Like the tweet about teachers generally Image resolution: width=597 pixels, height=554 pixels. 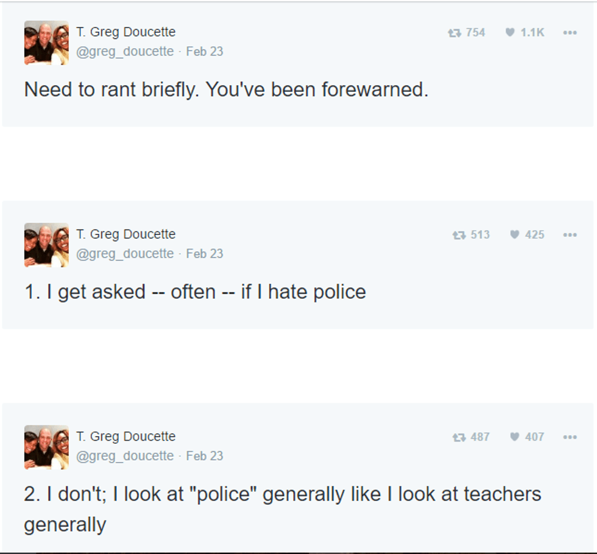tap(515, 437)
